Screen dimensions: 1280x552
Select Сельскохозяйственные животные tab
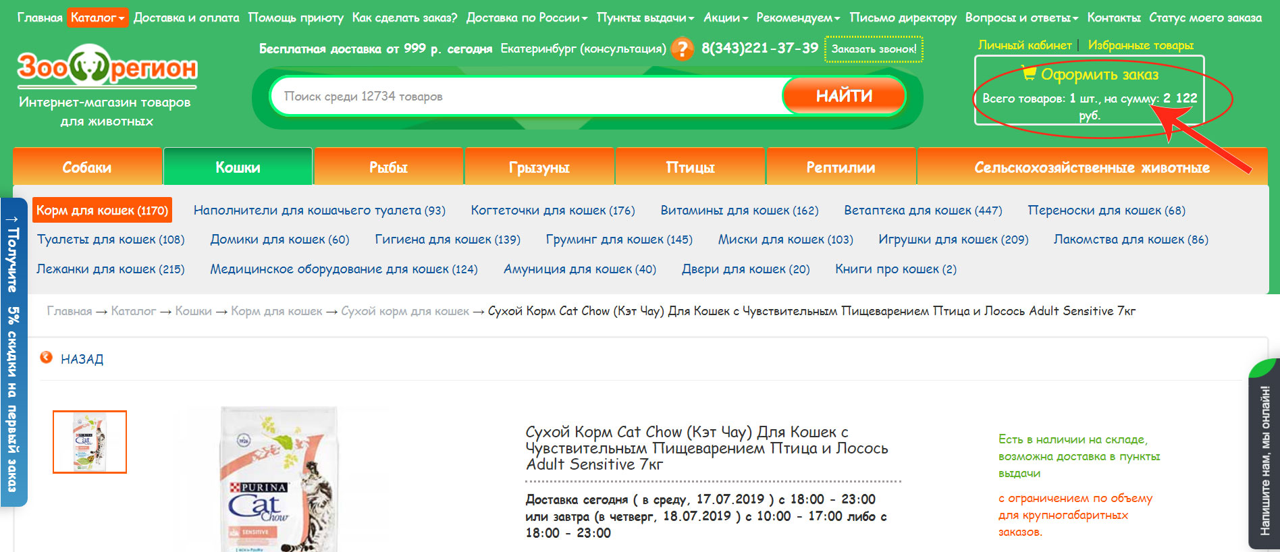(1092, 167)
